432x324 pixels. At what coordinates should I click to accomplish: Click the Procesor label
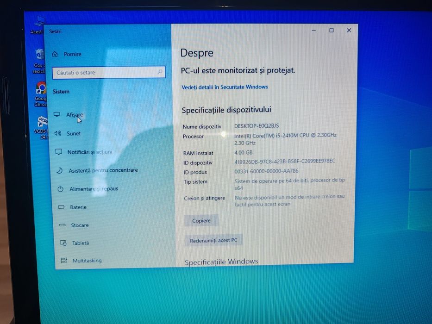(193, 137)
